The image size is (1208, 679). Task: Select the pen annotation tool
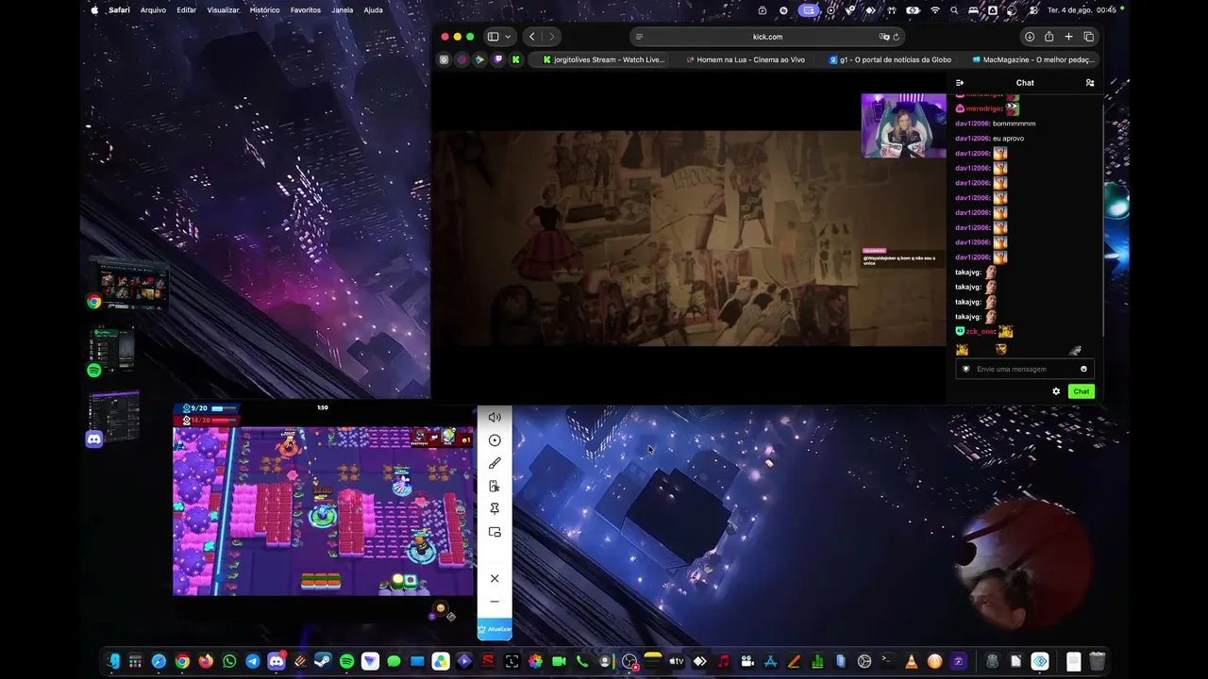pos(495,463)
